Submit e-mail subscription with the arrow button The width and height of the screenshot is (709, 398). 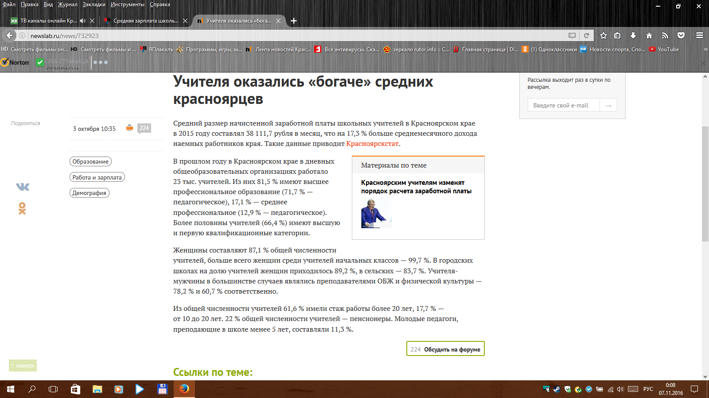pos(608,105)
